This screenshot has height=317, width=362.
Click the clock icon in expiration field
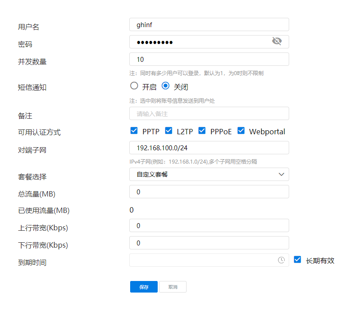pos(281,260)
